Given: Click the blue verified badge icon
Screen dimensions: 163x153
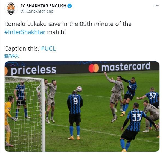Looking at the screenshot, I should click(x=70, y=6).
